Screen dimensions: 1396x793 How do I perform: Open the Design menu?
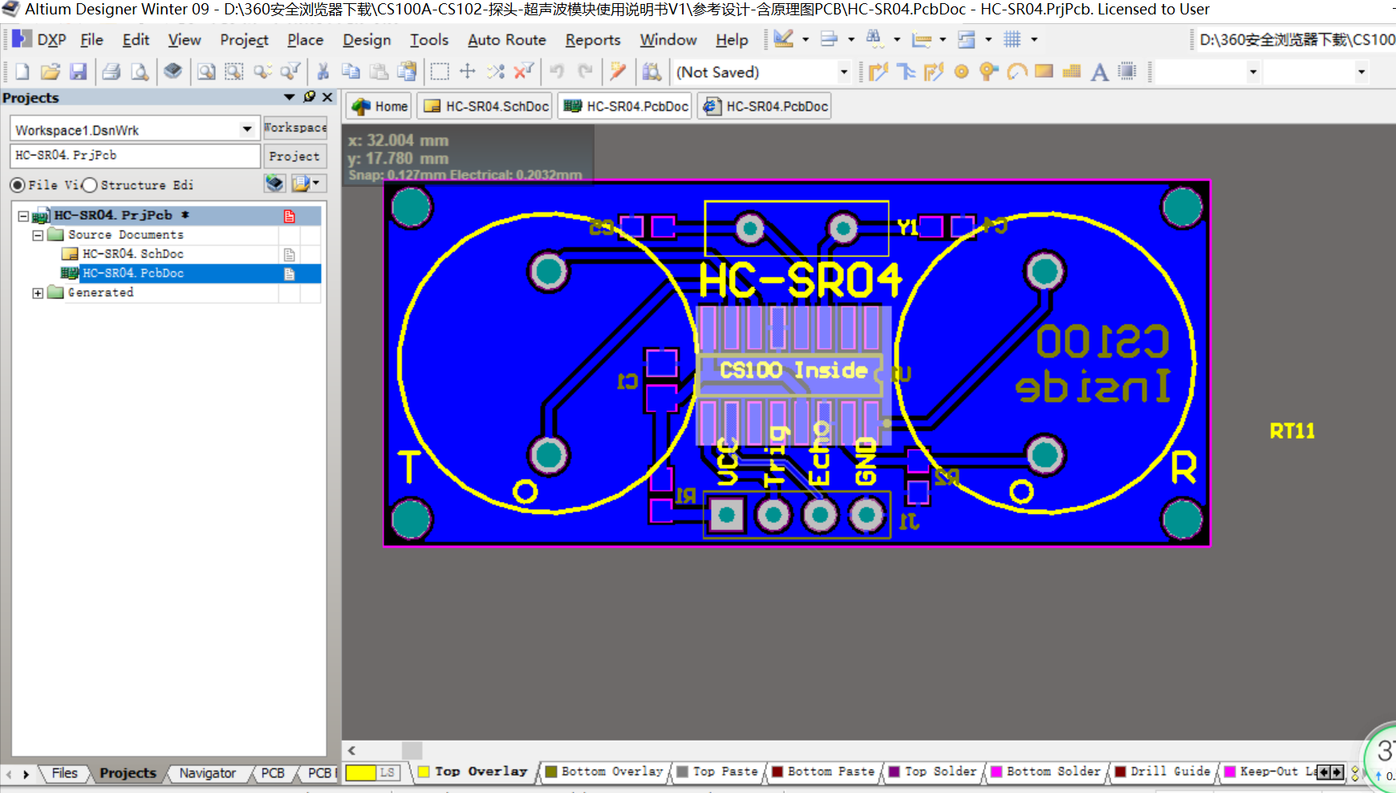(367, 39)
